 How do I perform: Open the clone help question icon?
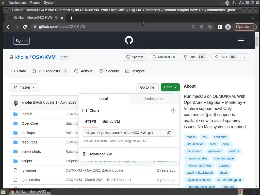173,110
